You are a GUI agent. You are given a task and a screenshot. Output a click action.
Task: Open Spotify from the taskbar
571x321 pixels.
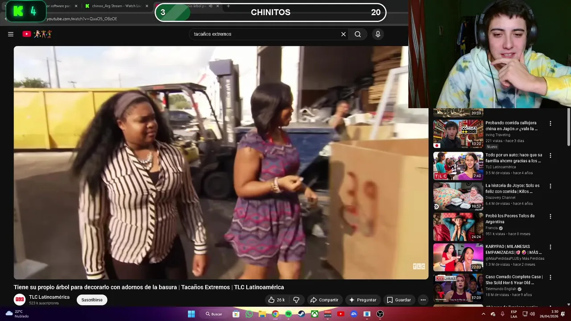click(x=289, y=314)
